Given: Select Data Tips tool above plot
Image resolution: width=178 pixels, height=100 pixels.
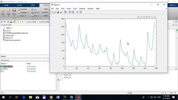Looking at the screenshot, I should point(144,17).
